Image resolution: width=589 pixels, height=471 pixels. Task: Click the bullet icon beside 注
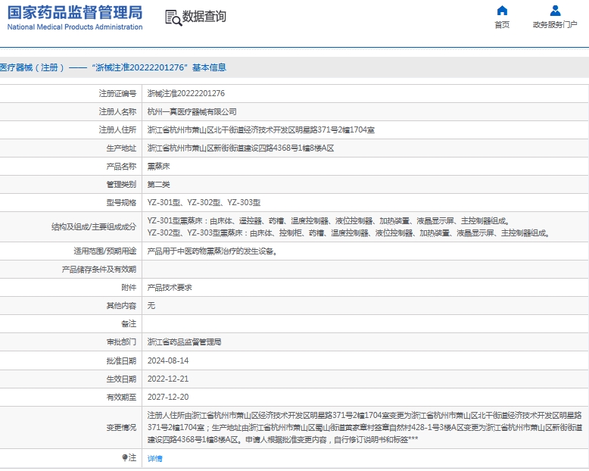pos(125,457)
